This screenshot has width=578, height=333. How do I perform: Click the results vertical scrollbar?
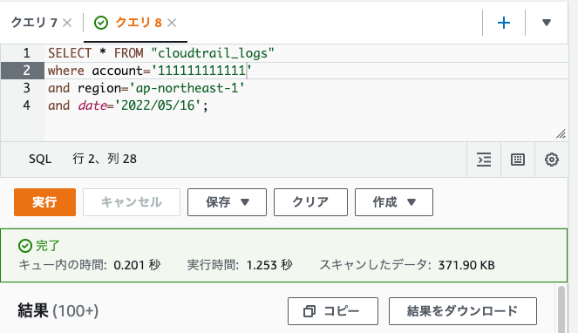coord(561,309)
